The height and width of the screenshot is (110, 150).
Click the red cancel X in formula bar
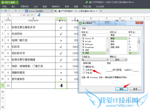point(24,15)
